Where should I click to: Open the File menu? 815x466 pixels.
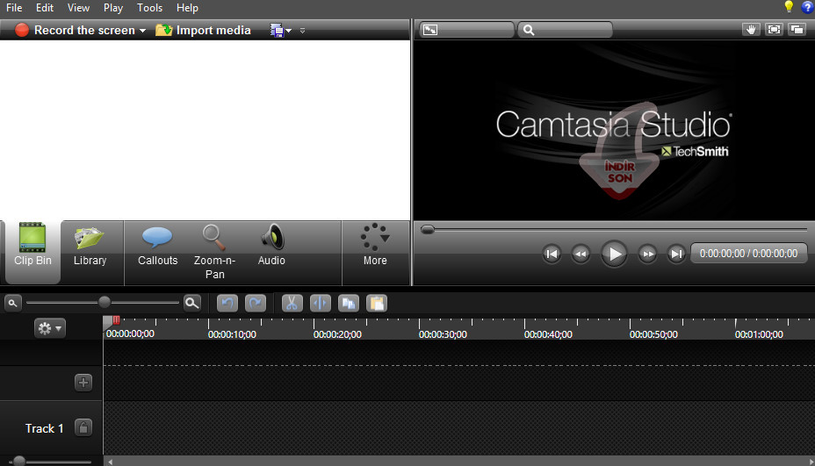point(14,8)
